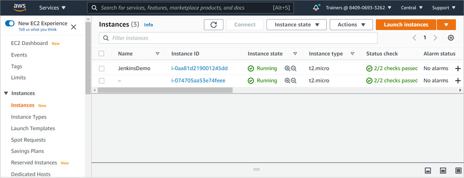Click zoom-out icon in i-074705aa53e74feee row
Viewport: 464px width, 178px height.
pos(293,81)
